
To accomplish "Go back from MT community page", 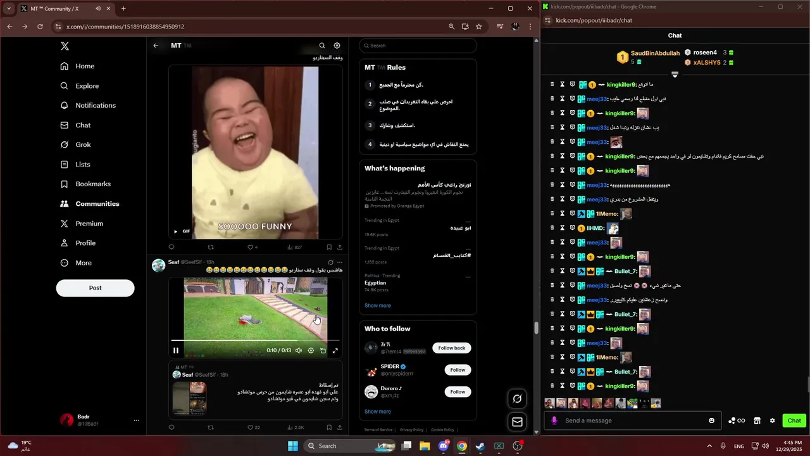I will pos(156,46).
